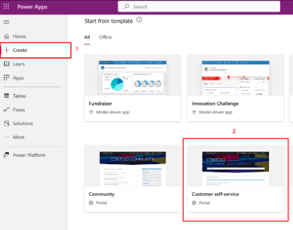Click the info icon beside Start from template
The width and height of the screenshot is (293, 230).
tap(139, 20)
